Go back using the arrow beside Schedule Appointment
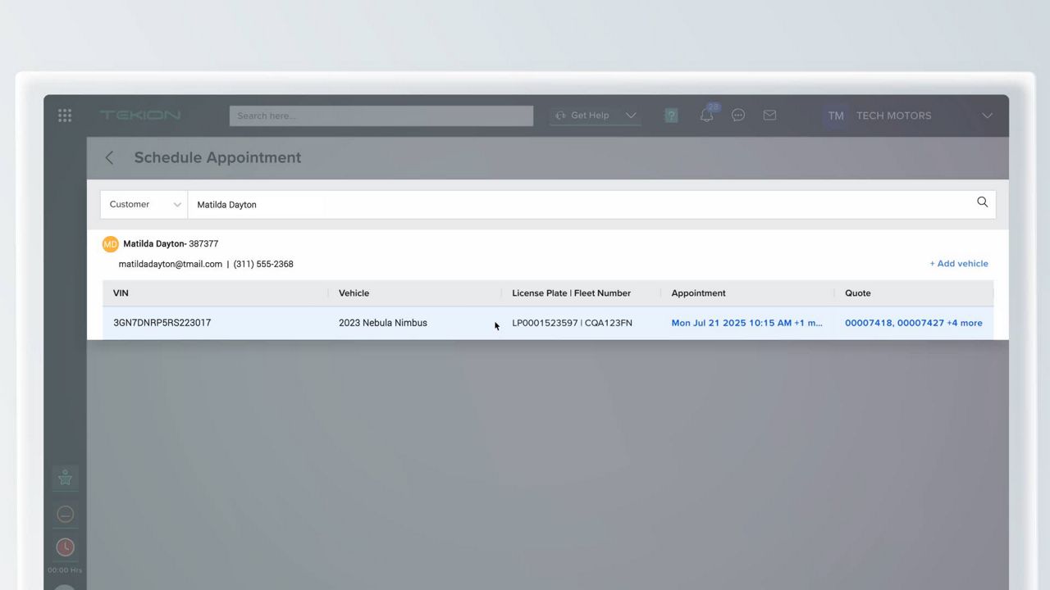The image size is (1050, 590). (x=110, y=158)
